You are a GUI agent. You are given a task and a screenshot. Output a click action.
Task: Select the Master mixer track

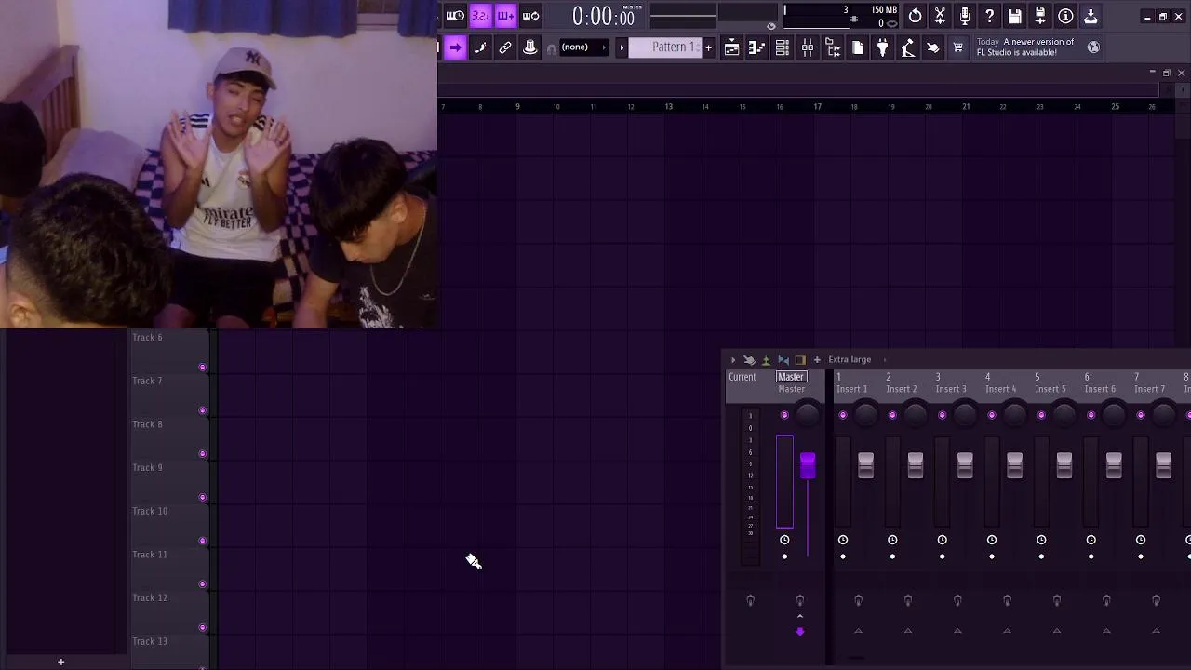click(791, 382)
